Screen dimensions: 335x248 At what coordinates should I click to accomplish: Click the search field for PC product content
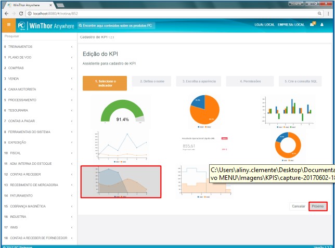point(116,25)
